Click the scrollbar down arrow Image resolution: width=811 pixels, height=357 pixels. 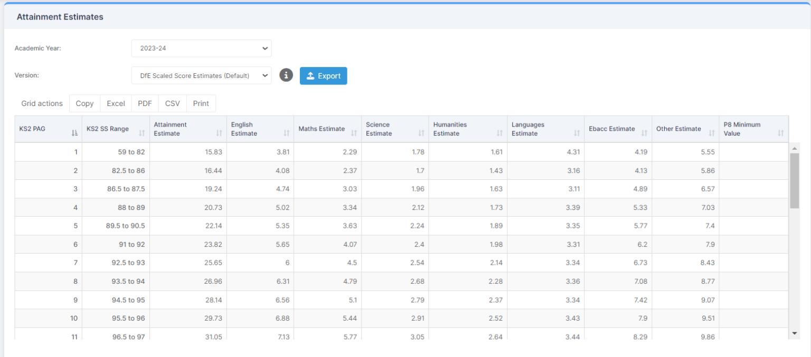coord(794,333)
